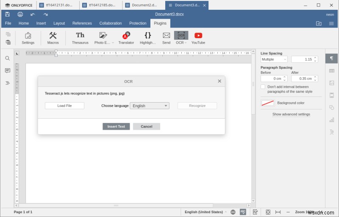Viewport: 339px width, 217px height.
Task: Click Fit to width icon
Action: 278,212
